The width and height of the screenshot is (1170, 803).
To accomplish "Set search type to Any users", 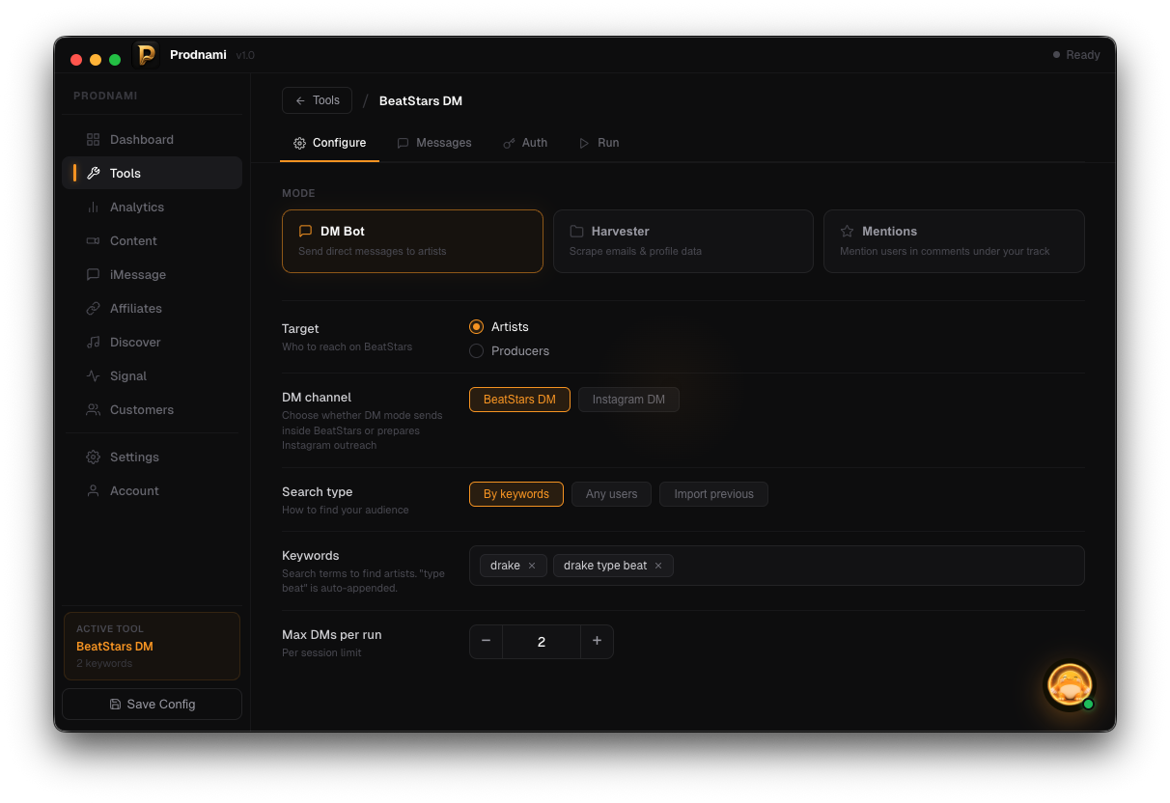I will (x=611, y=494).
